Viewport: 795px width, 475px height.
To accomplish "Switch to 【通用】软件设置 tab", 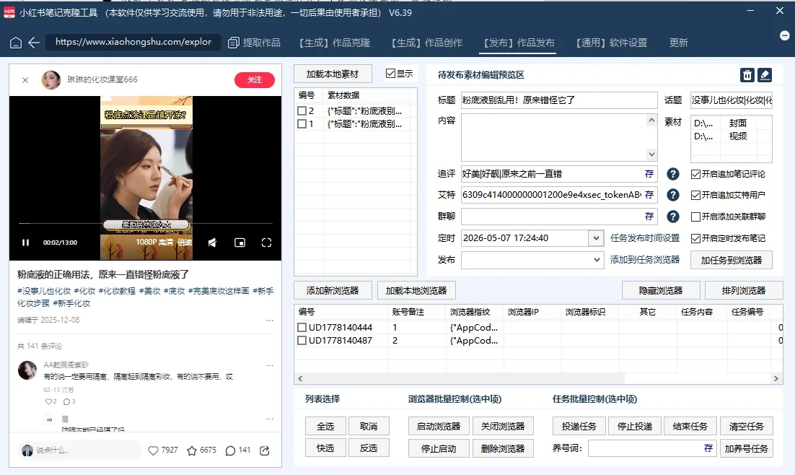I will (612, 43).
